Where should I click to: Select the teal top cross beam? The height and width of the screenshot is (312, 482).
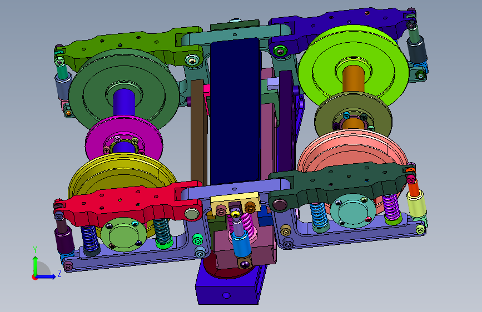point(235,35)
